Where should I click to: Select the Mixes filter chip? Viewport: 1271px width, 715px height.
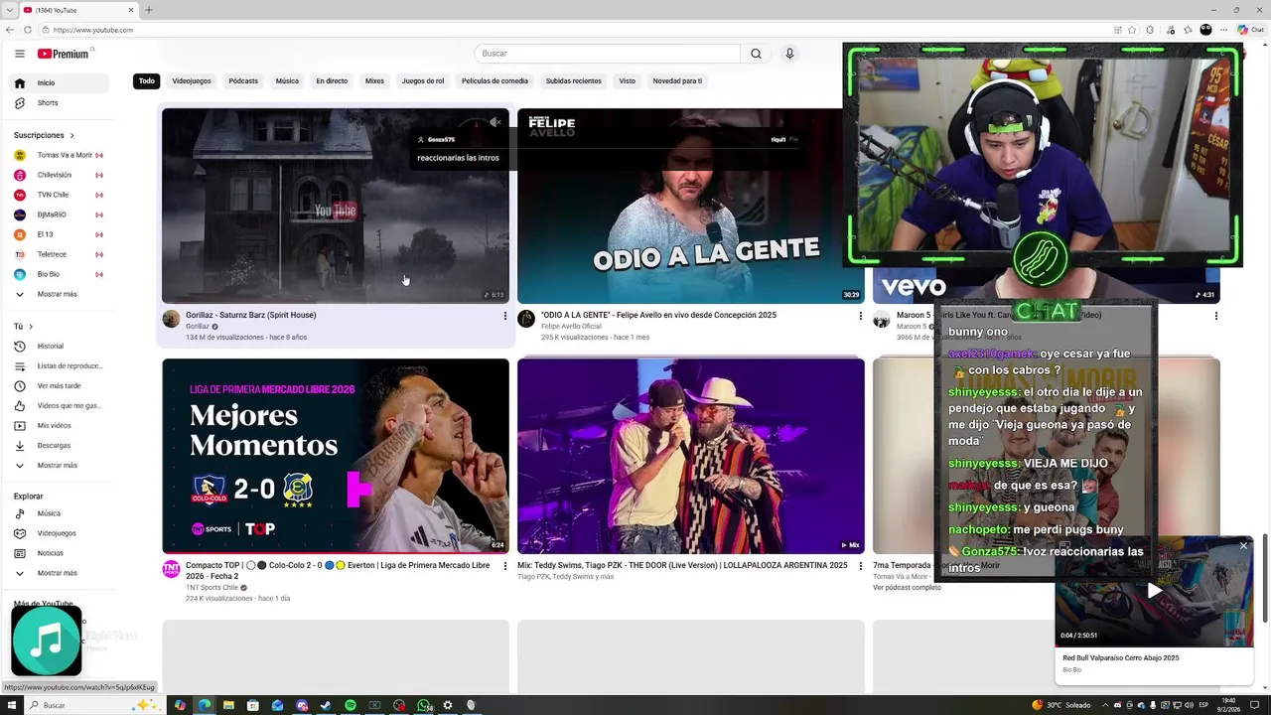pyautogui.click(x=374, y=81)
